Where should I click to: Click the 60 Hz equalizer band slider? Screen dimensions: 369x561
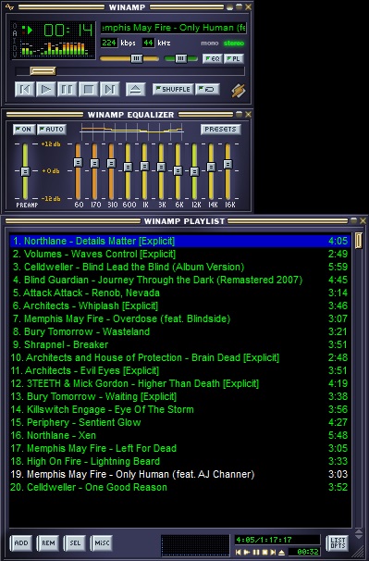point(78,162)
